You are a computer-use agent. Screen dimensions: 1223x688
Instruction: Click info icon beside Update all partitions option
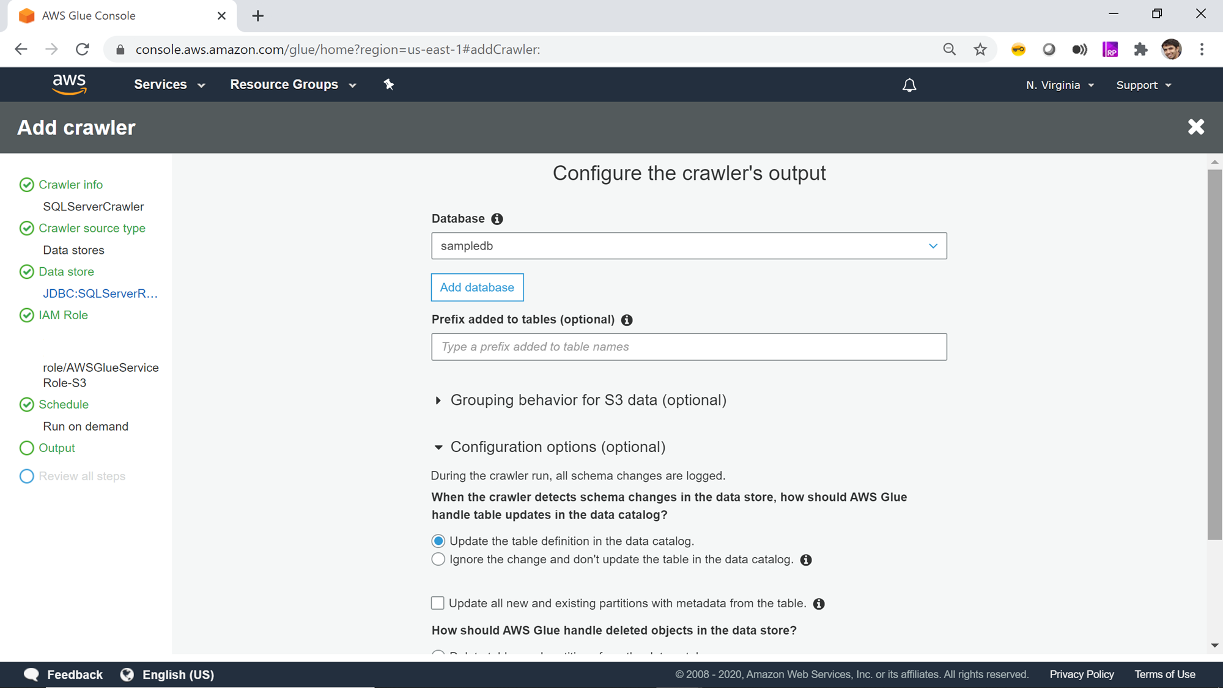(x=819, y=604)
